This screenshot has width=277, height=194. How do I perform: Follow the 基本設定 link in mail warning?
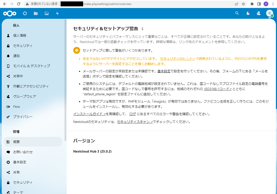click(x=164, y=71)
